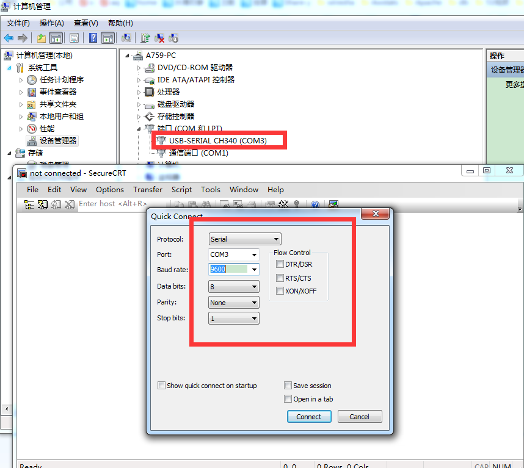Viewport: 524px width, 468px height.
Task: Open SecureCRT Session Manager icon
Action: coord(29,204)
